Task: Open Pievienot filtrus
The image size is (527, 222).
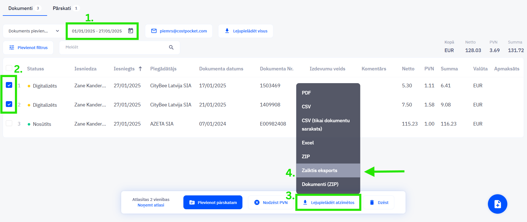Action: pyautogui.click(x=28, y=48)
